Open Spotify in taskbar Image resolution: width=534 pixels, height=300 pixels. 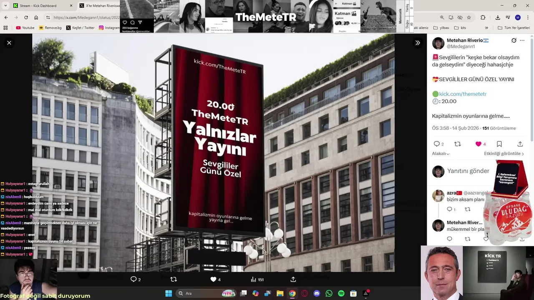click(x=341, y=293)
